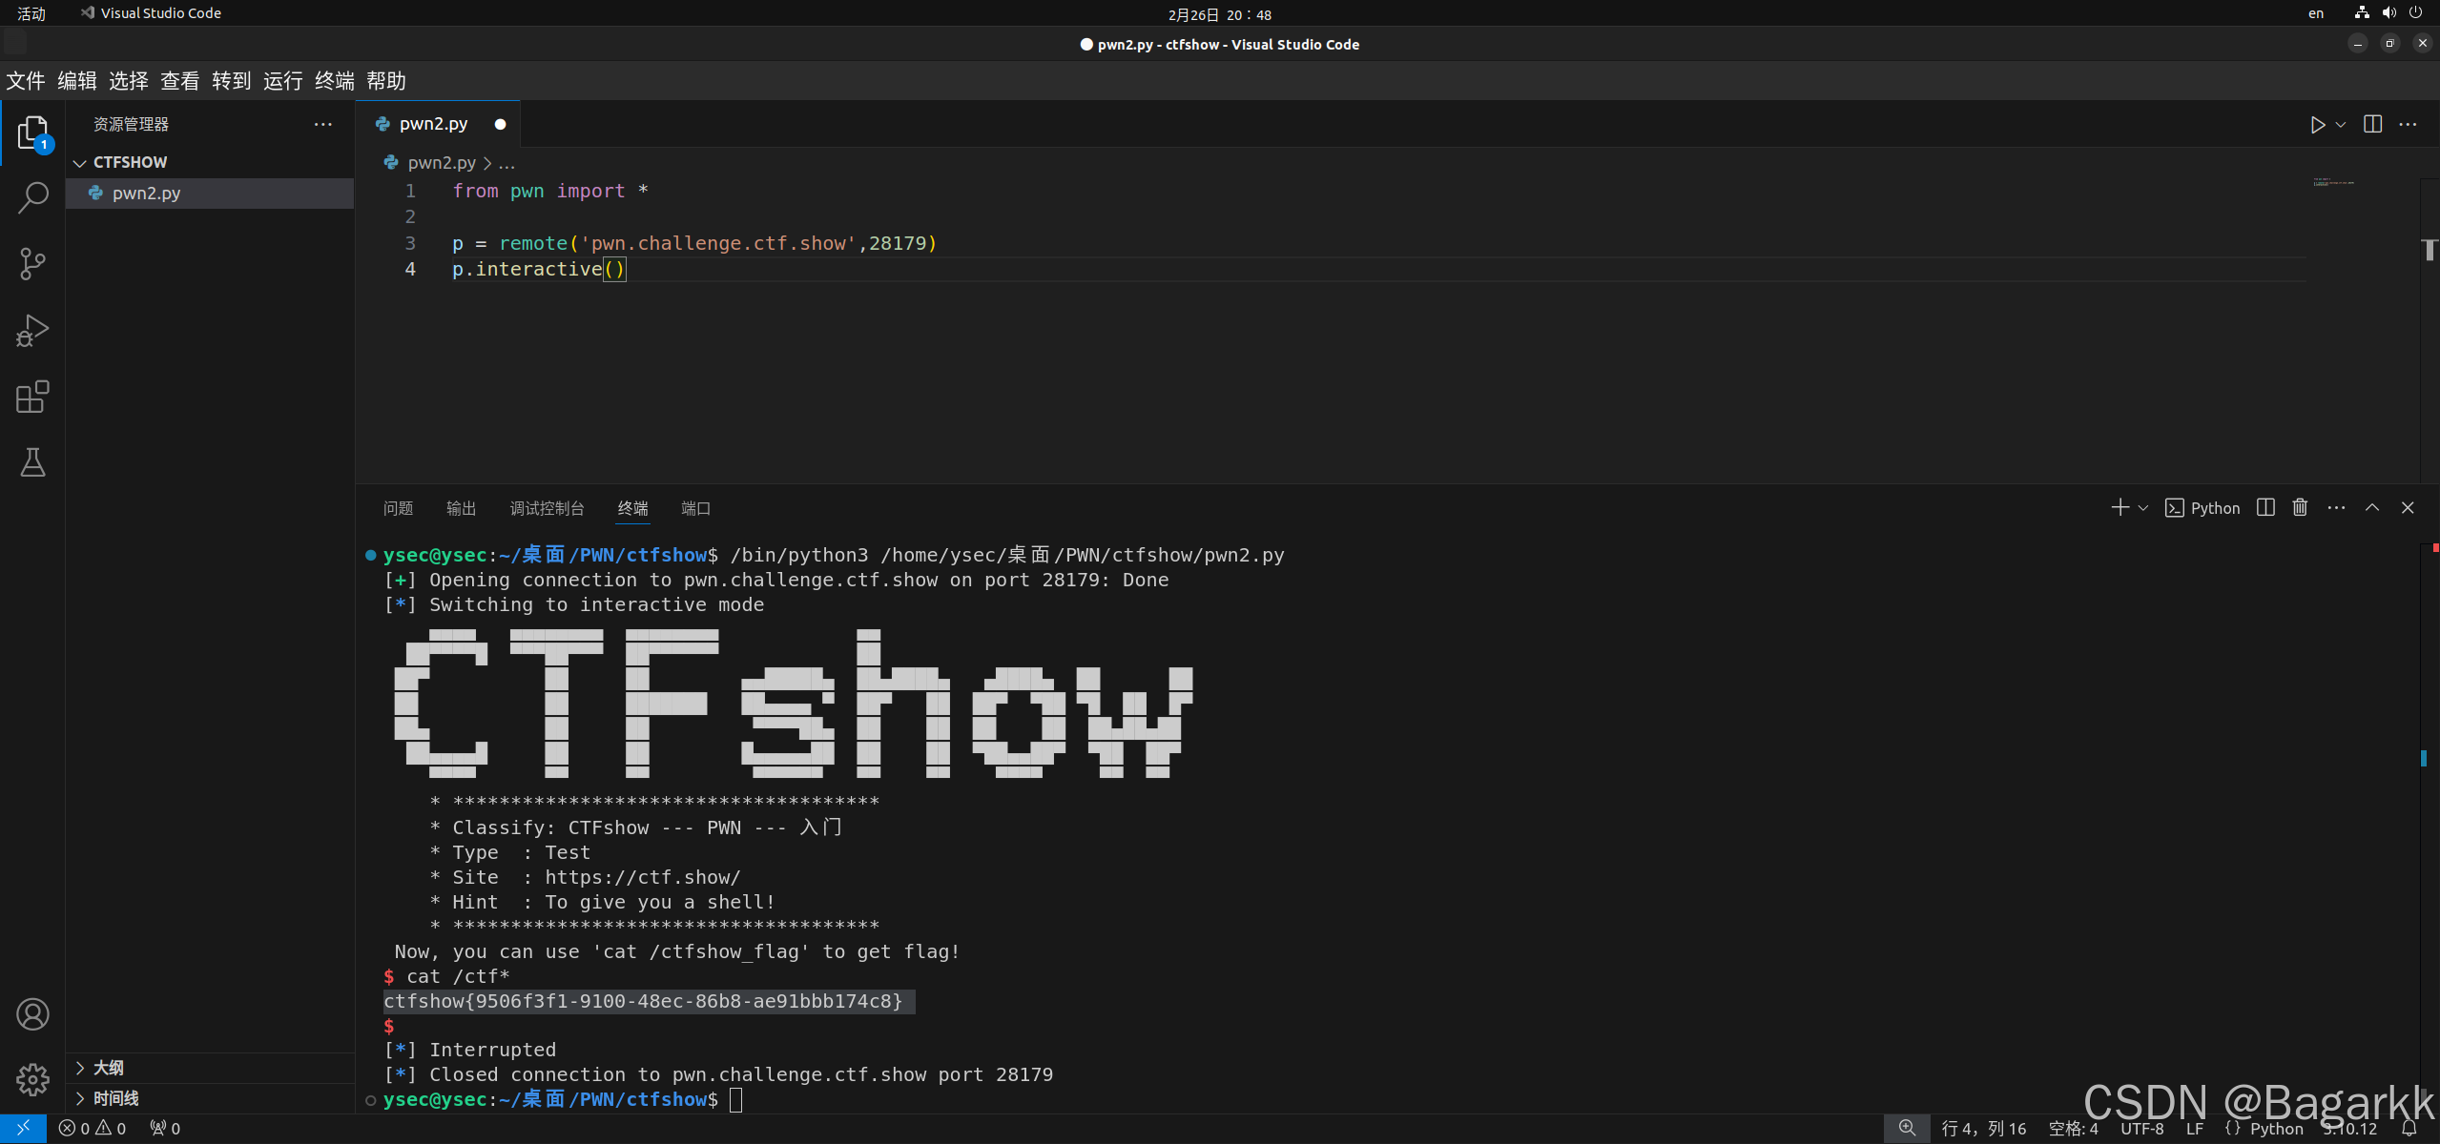Open the Extensions view
Image resolution: width=2440 pixels, height=1144 pixels.
click(x=32, y=397)
